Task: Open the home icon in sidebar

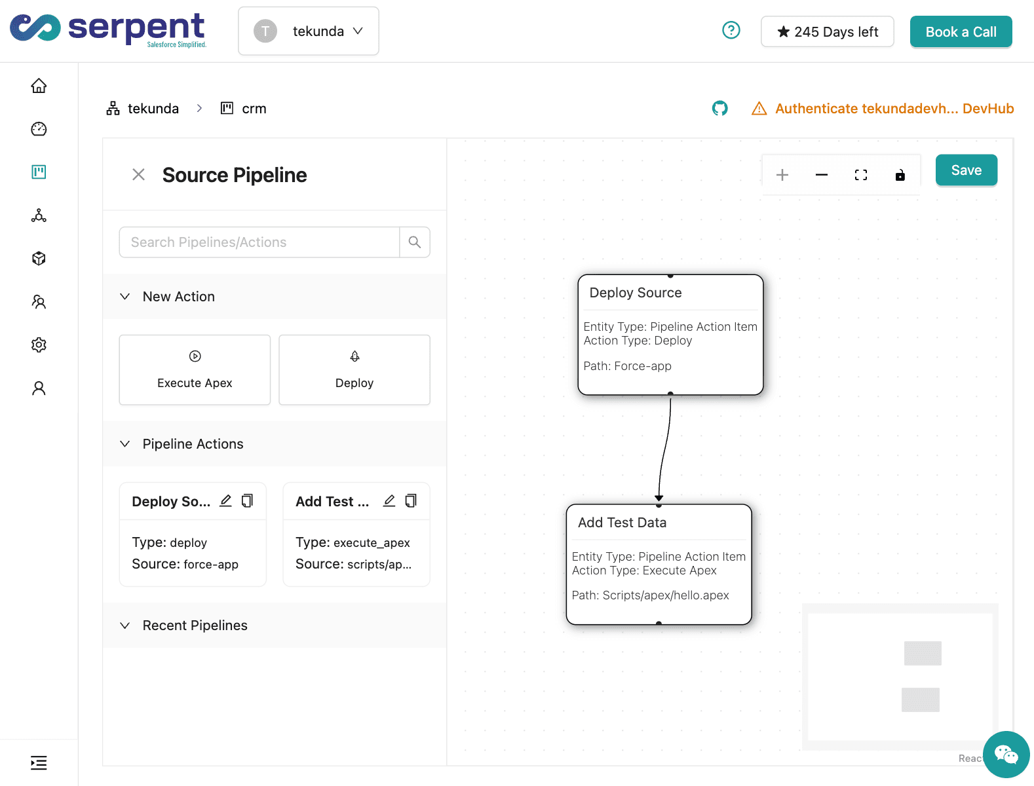Action: coord(39,86)
